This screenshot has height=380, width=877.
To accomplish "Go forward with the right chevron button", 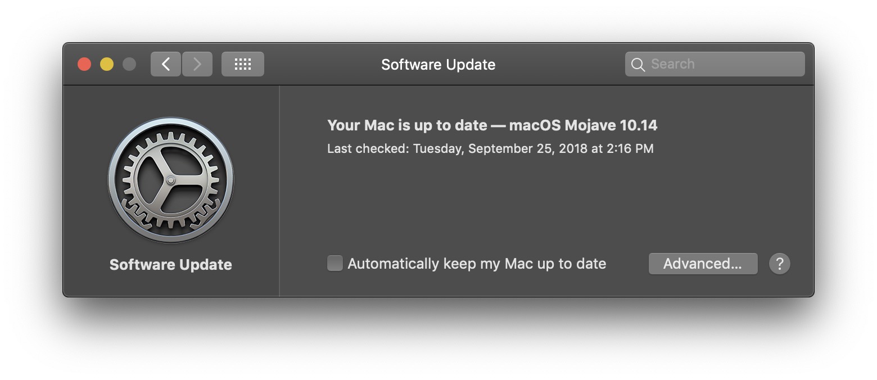I will pos(197,64).
